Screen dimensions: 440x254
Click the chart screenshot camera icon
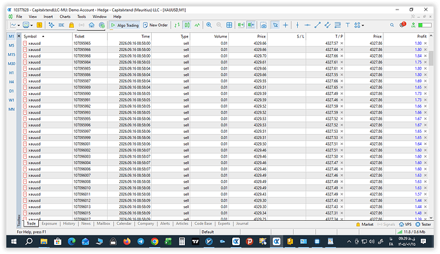point(263,26)
